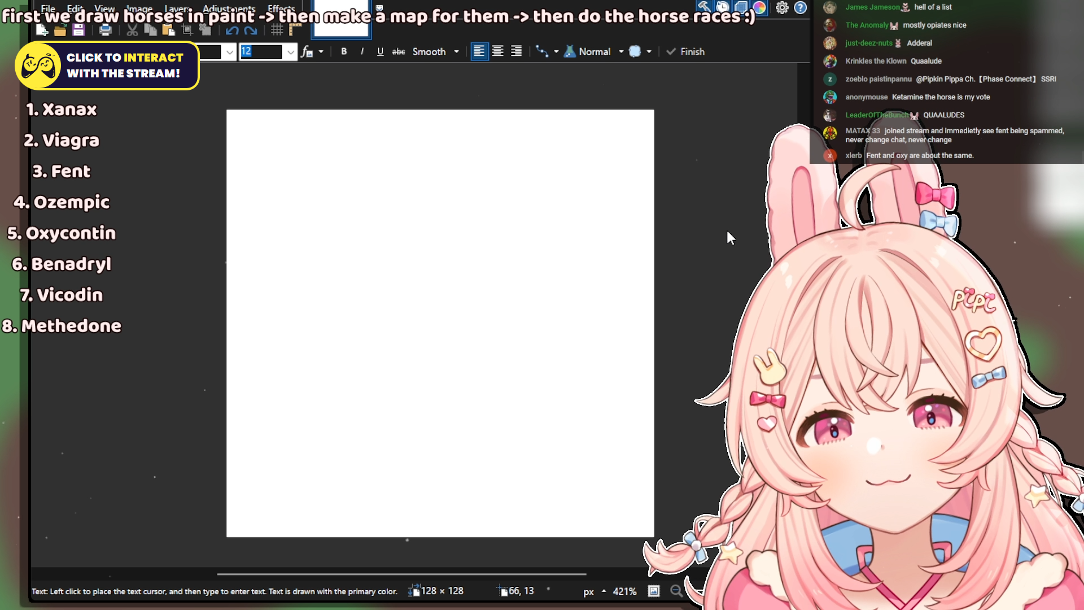This screenshot has height=610, width=1084.
Task: Expand the Normal blend mode dropdown
Action: [621, 51]
